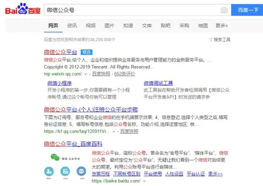
Task: Open camera image search icon
Action: coord(224,10)
